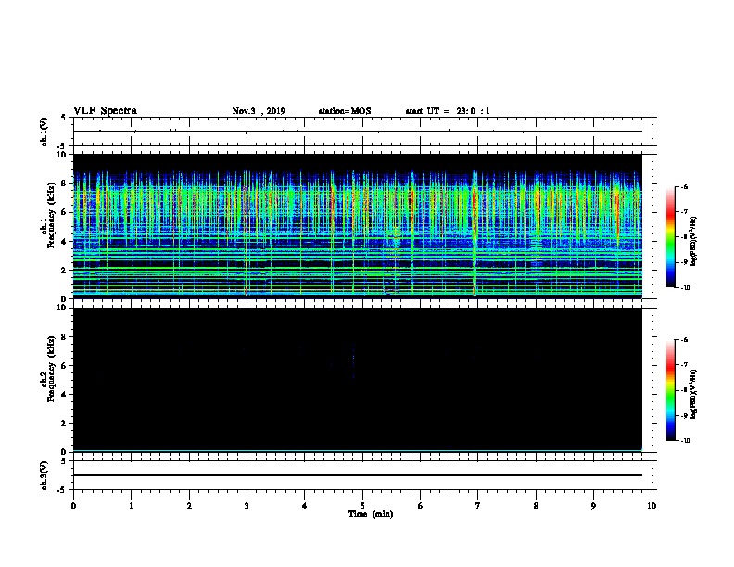Select the ch.1 color bar "log(PSD)" units label

[x=694, y=241]
